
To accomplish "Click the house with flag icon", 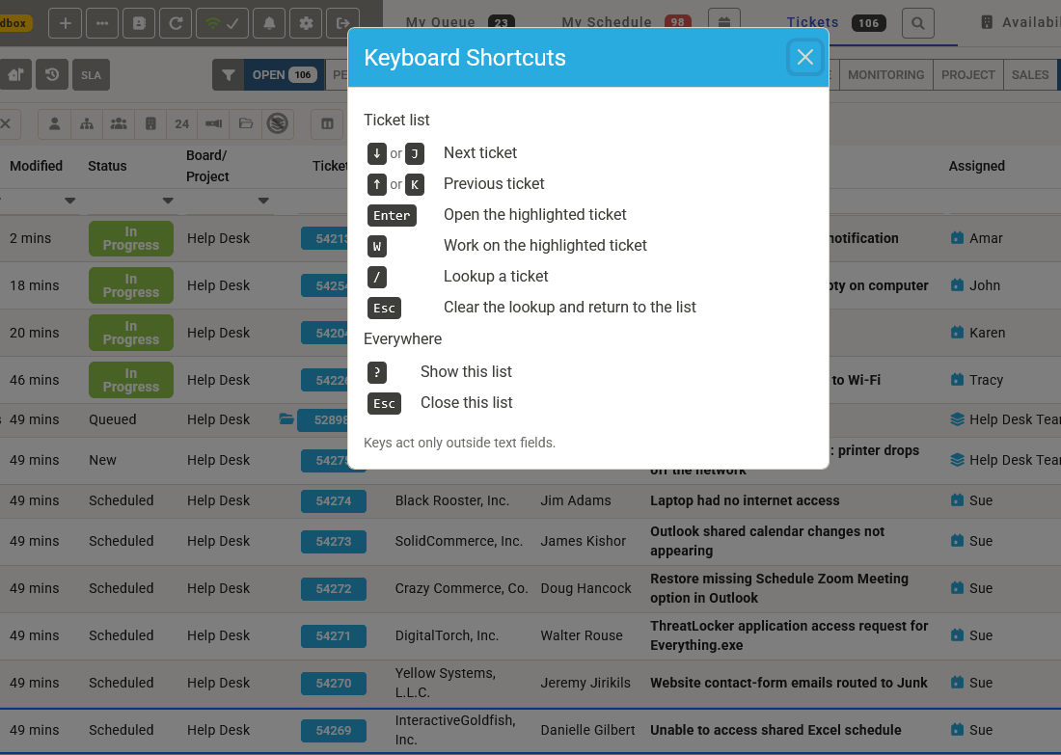I will coord(15,74).
